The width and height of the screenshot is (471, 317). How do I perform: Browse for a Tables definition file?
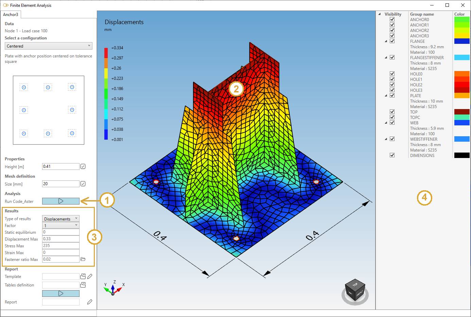83,285
